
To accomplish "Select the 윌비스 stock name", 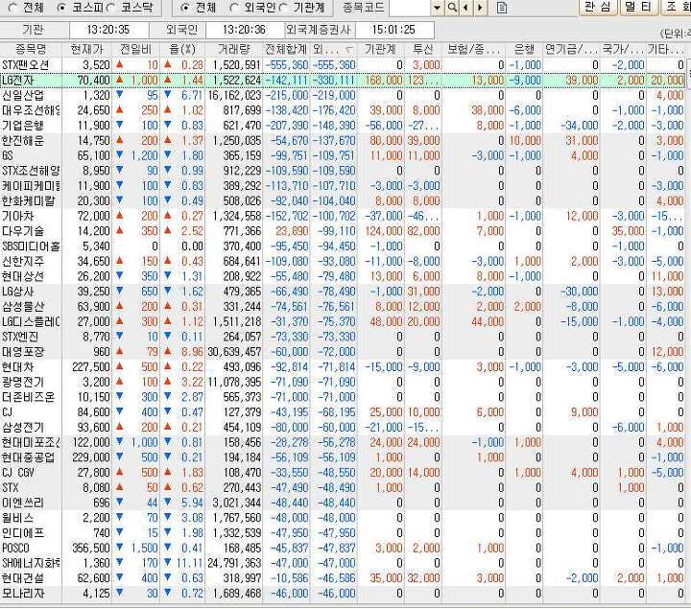I will click(18, 517).
